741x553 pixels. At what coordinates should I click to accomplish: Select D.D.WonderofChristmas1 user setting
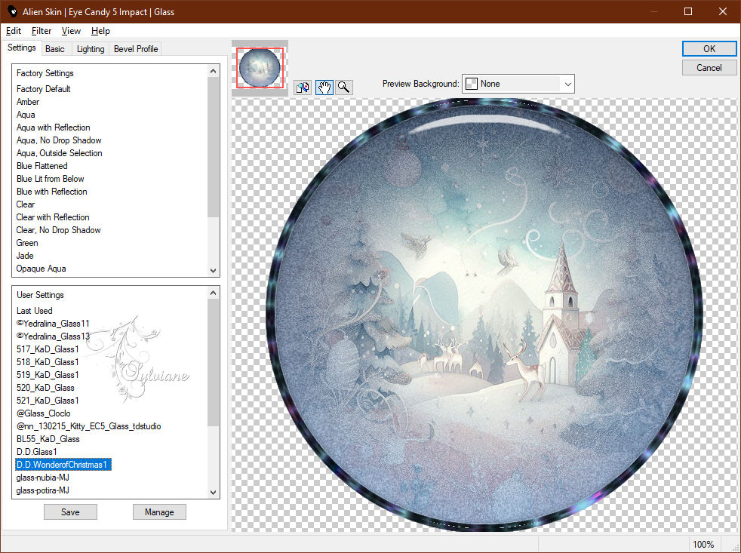[63, 465]
